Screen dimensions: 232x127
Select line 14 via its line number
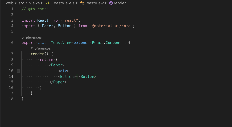point(11,77)
